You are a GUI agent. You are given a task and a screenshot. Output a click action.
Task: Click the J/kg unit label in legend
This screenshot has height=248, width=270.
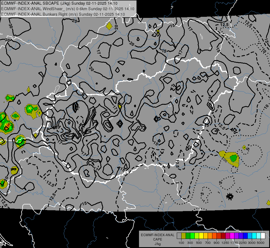click(x=157, y=244)
